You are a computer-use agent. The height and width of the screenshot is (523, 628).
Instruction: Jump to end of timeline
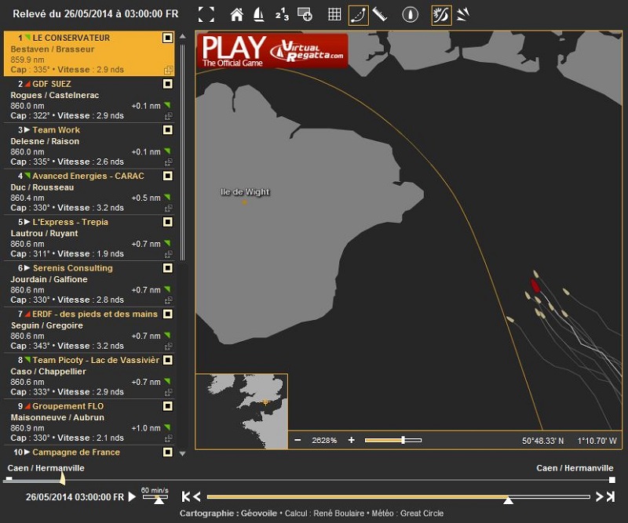(x=611, y=497)
